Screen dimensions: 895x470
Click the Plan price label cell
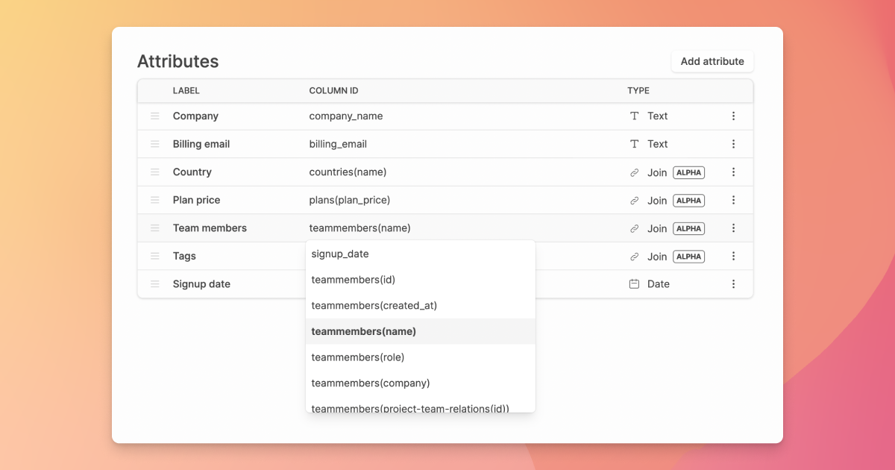tap(197, 200)
